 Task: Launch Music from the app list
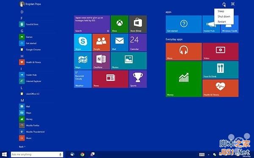click(x=25, y=138)
